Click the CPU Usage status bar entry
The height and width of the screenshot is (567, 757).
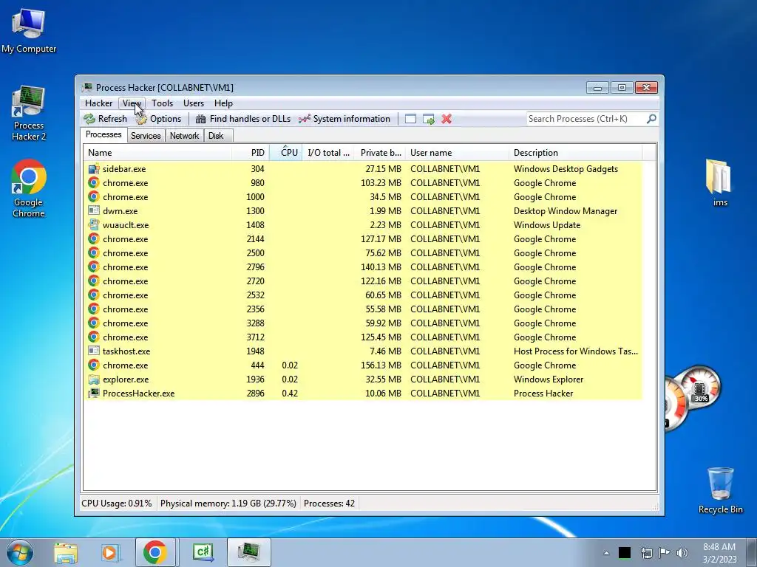(x=116, y=504)
